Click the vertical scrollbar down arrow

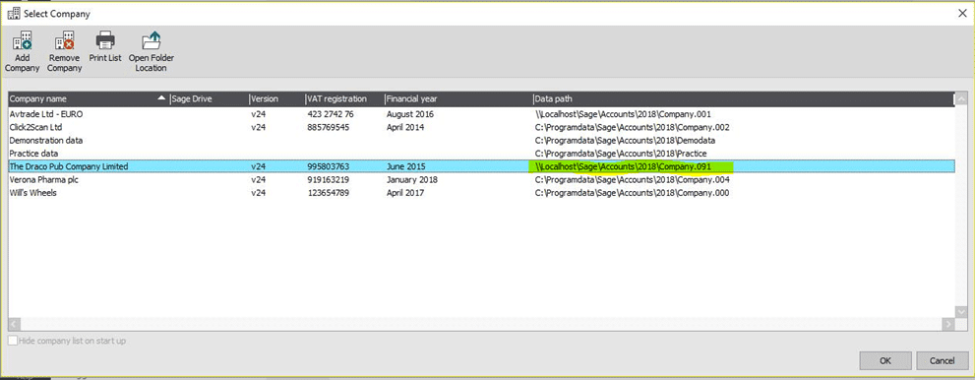(960, 311)
